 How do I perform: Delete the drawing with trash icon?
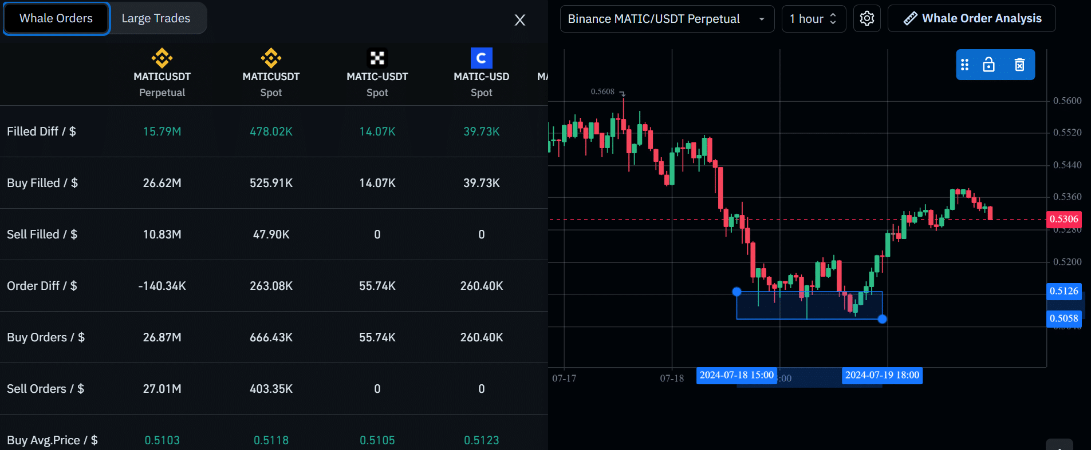[1019, 65]
